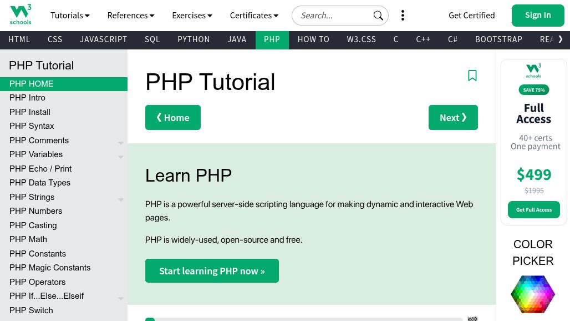This screenshot has height=321, width=570.
Task: Expand the Tutorials dropdown menu
Action: point(70,16)
